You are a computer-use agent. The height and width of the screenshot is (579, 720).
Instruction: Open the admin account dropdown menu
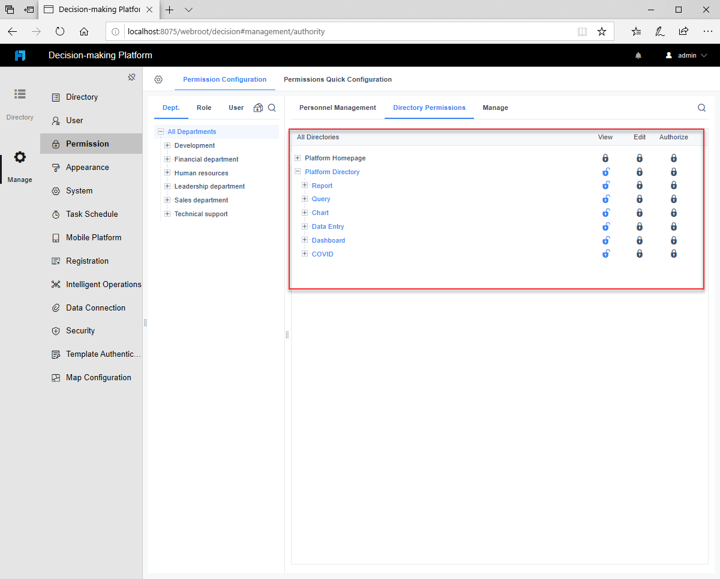tap(687, 55)
